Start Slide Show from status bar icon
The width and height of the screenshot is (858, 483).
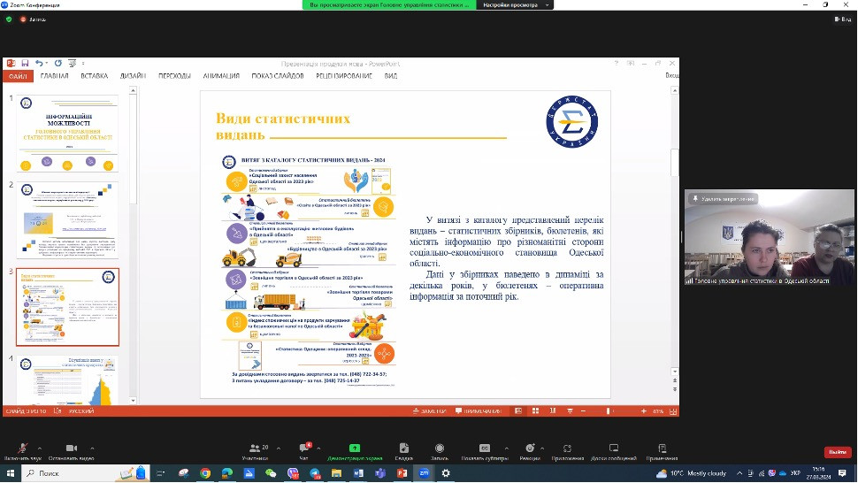point(570,410)
